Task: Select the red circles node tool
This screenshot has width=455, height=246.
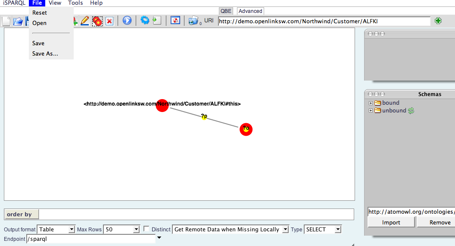Action: coord(97,21)
